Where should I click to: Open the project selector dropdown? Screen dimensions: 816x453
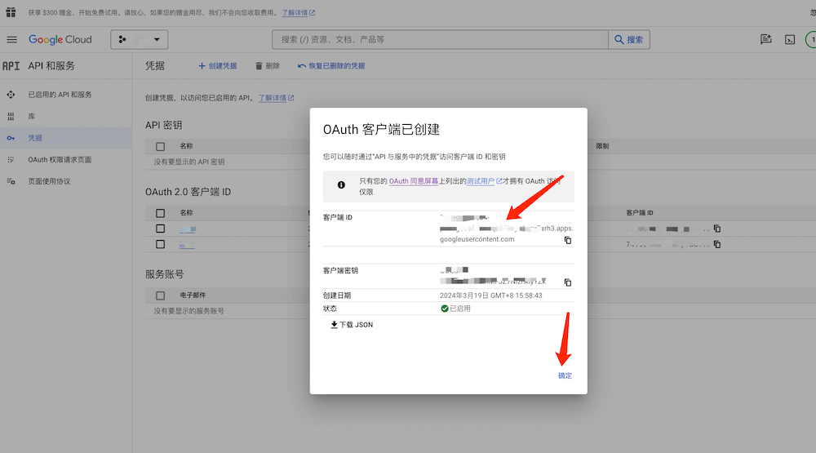click(x=140, y=39)
